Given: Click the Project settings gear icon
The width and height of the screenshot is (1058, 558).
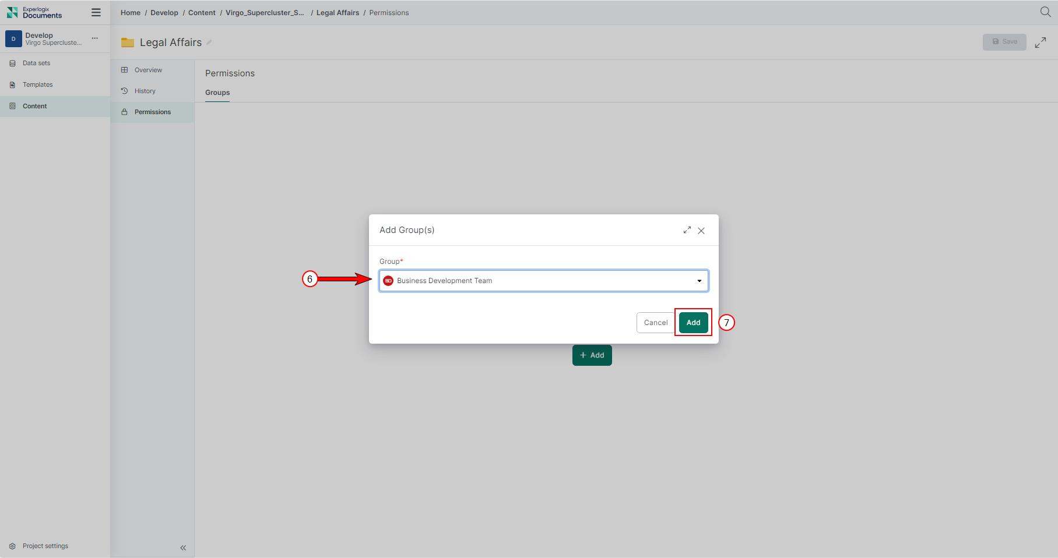Looking at the screenshot, I should coord(12,546).
